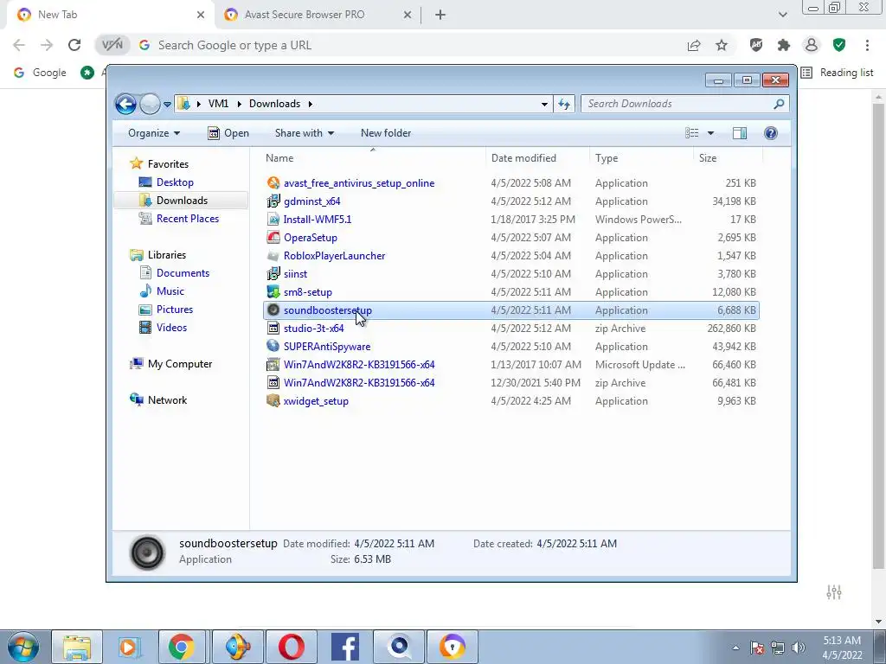Sort by Size column header
Image resolution: width=886 pixels, height=664 pixels.
coord(728,158)
